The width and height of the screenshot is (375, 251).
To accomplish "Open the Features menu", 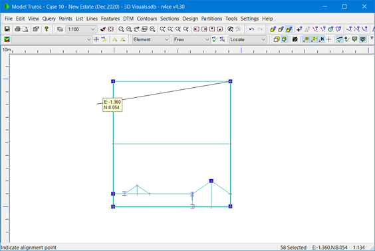I will coord(110,19).
